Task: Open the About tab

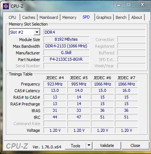Action: coord(137,17)
